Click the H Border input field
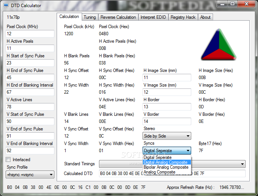The width and height of the screenshot is (258, 196). point(167,107)
